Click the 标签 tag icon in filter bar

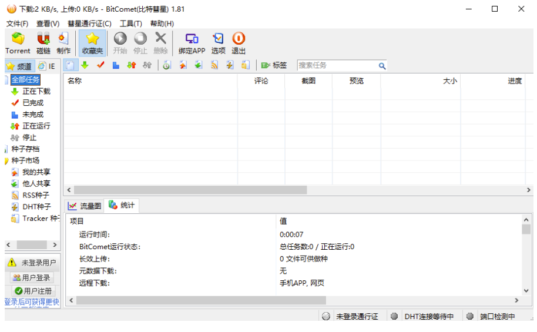pos(274,65)
